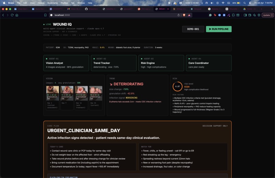Open the Day 14 mid-treatment wound photo
Screen dimensions: 275x178
[81, 93]
